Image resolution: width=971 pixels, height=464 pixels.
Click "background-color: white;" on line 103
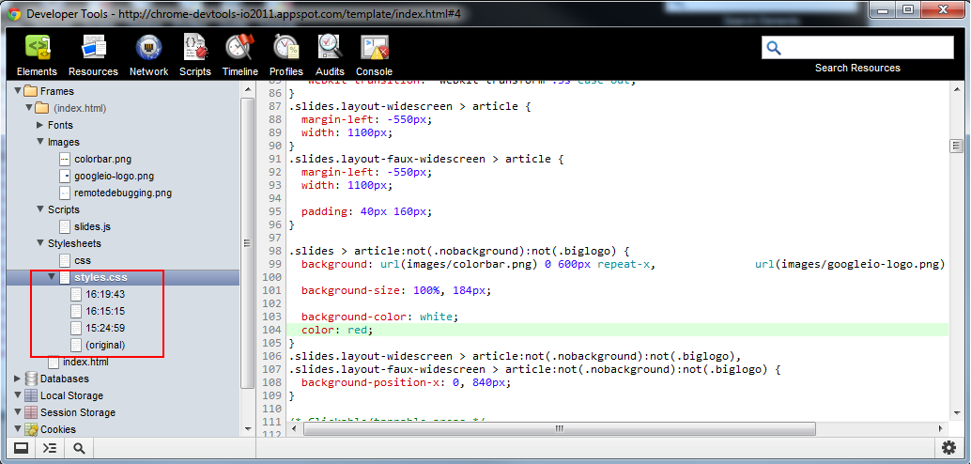379,317
